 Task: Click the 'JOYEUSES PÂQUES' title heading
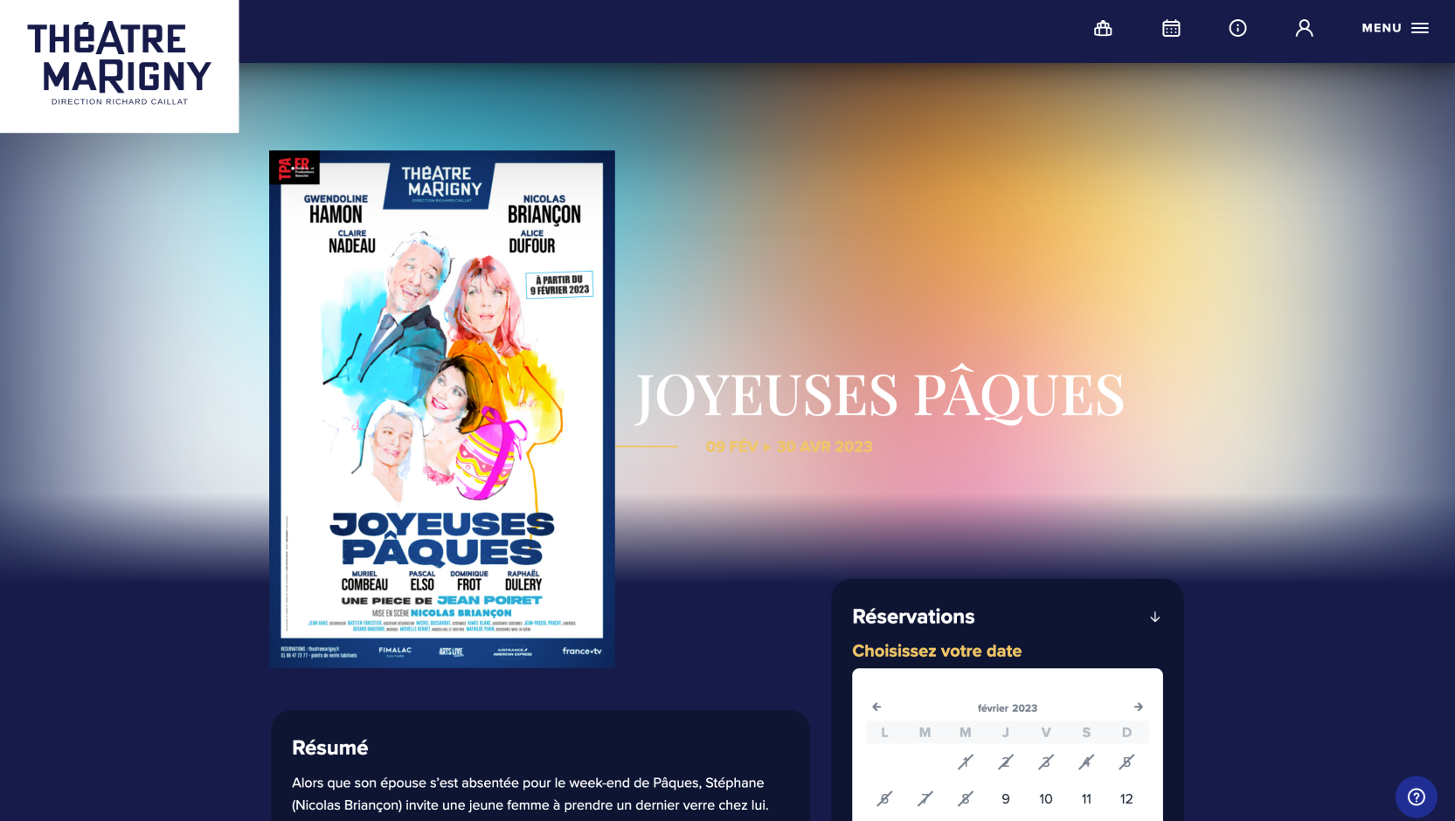[879, 395]
